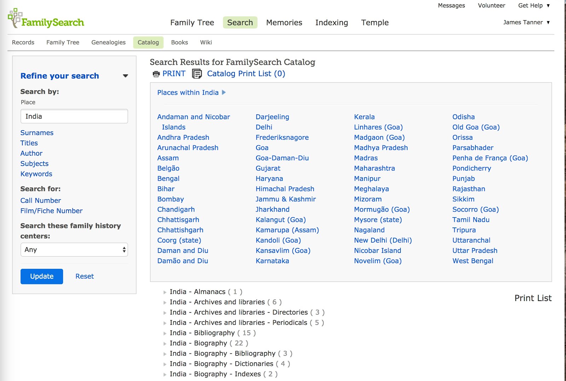Open the Family Tree main menu
Viewport: 566px width, 381px height.
pyautogui.click(x=192, y=23)
